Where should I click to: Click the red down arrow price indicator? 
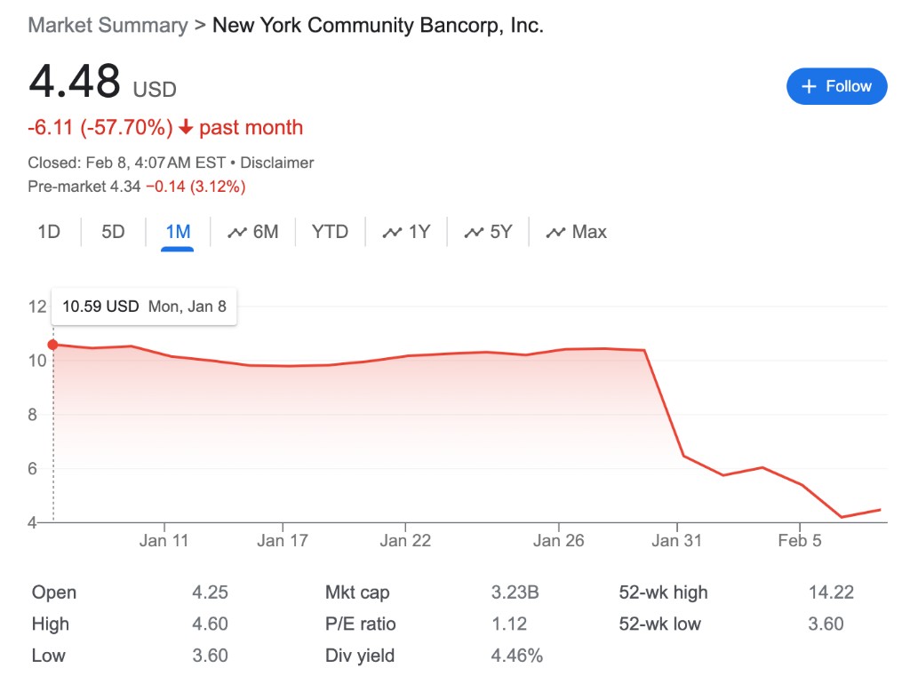[186, 128]
